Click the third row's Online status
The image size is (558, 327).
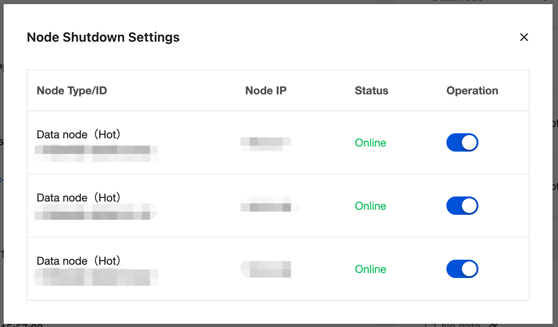click(370, 269)
